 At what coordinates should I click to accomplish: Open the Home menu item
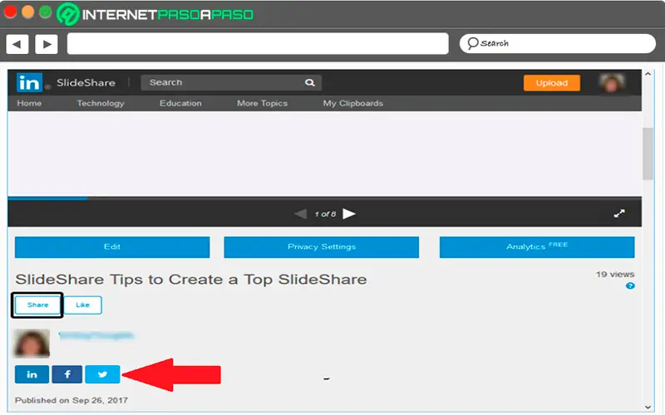point(29,103)
